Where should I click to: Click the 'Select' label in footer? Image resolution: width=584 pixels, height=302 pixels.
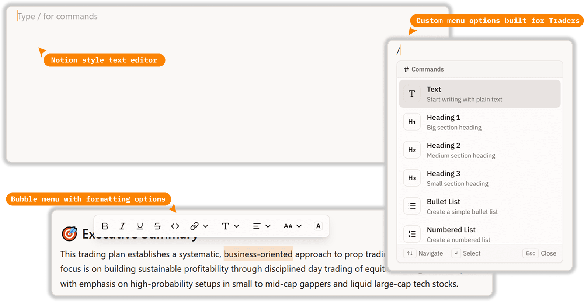[472, 253]
